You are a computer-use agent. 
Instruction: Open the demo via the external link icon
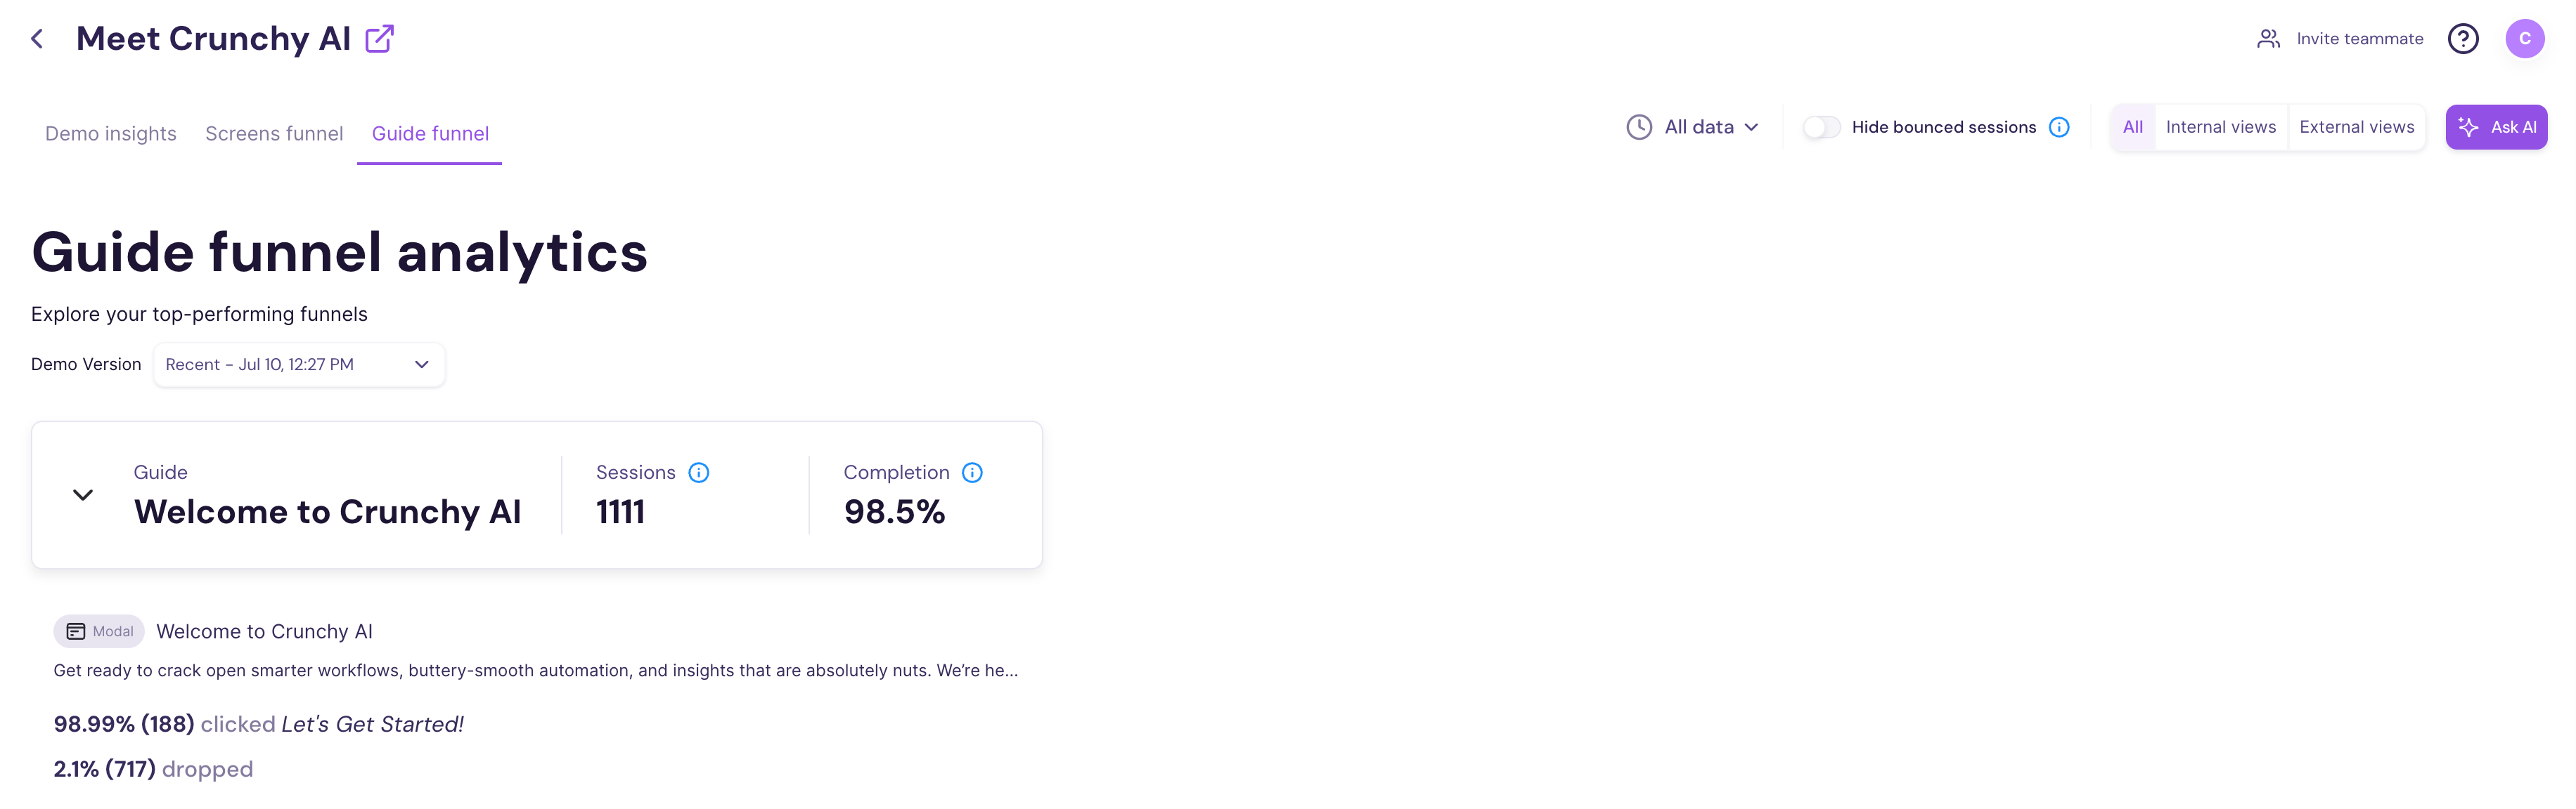pos(379,38)
